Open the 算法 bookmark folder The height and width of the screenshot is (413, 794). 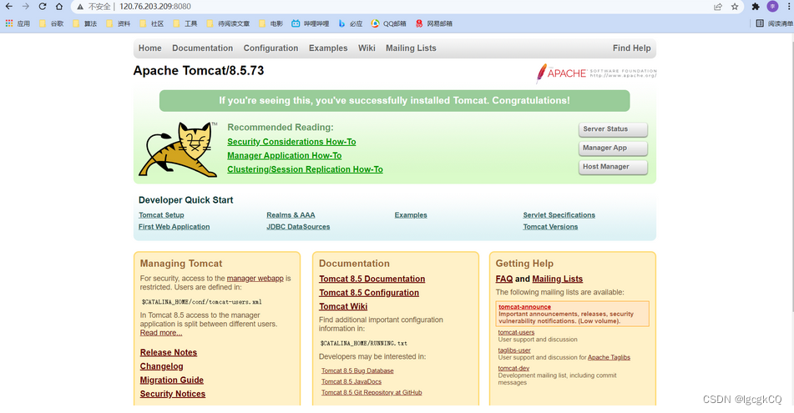tap(84, 23)
